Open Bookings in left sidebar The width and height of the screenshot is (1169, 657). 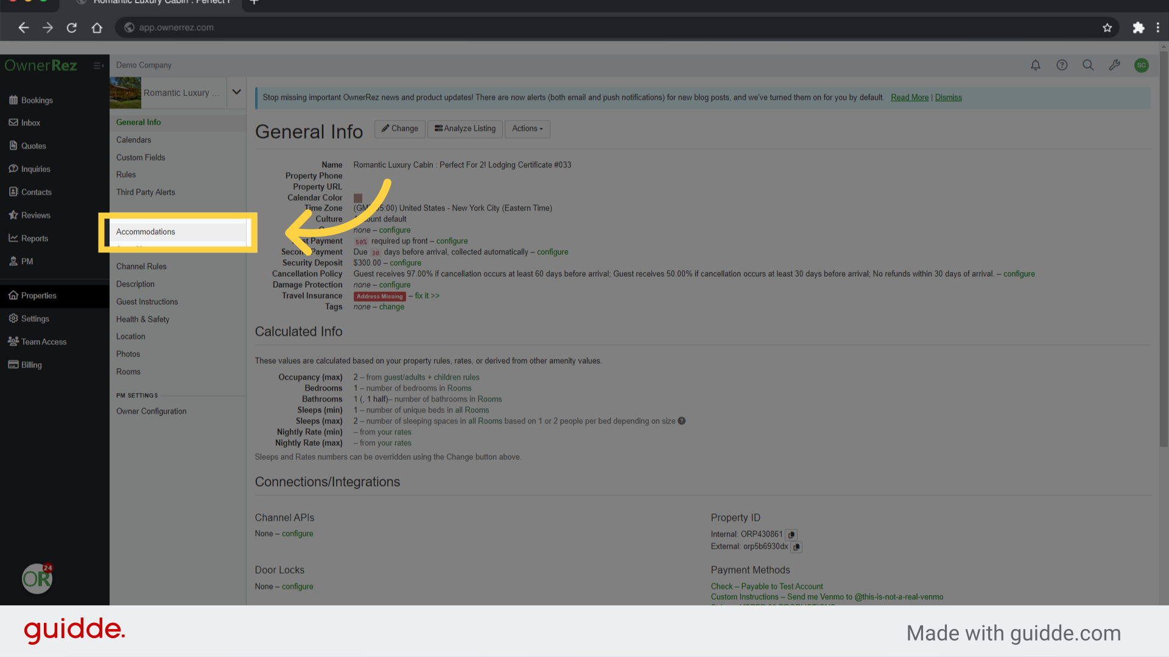[37, 100]
